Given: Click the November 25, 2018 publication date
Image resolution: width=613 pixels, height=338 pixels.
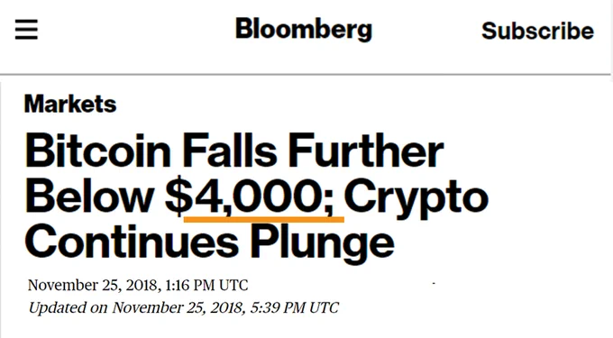Looking at the screenshot, I should 95,286.
